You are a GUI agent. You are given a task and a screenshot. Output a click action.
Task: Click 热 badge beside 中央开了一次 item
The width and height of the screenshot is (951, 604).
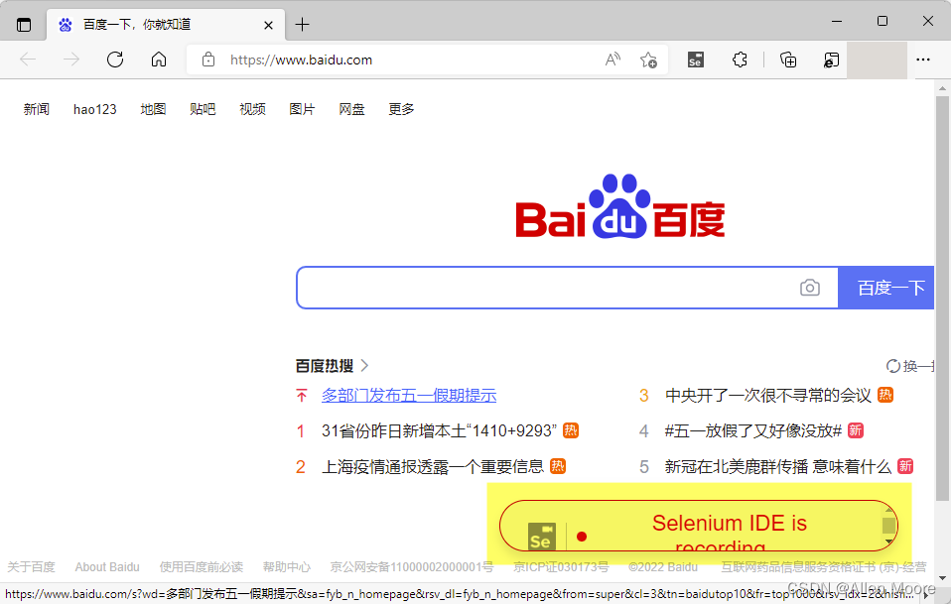(885, 395)
